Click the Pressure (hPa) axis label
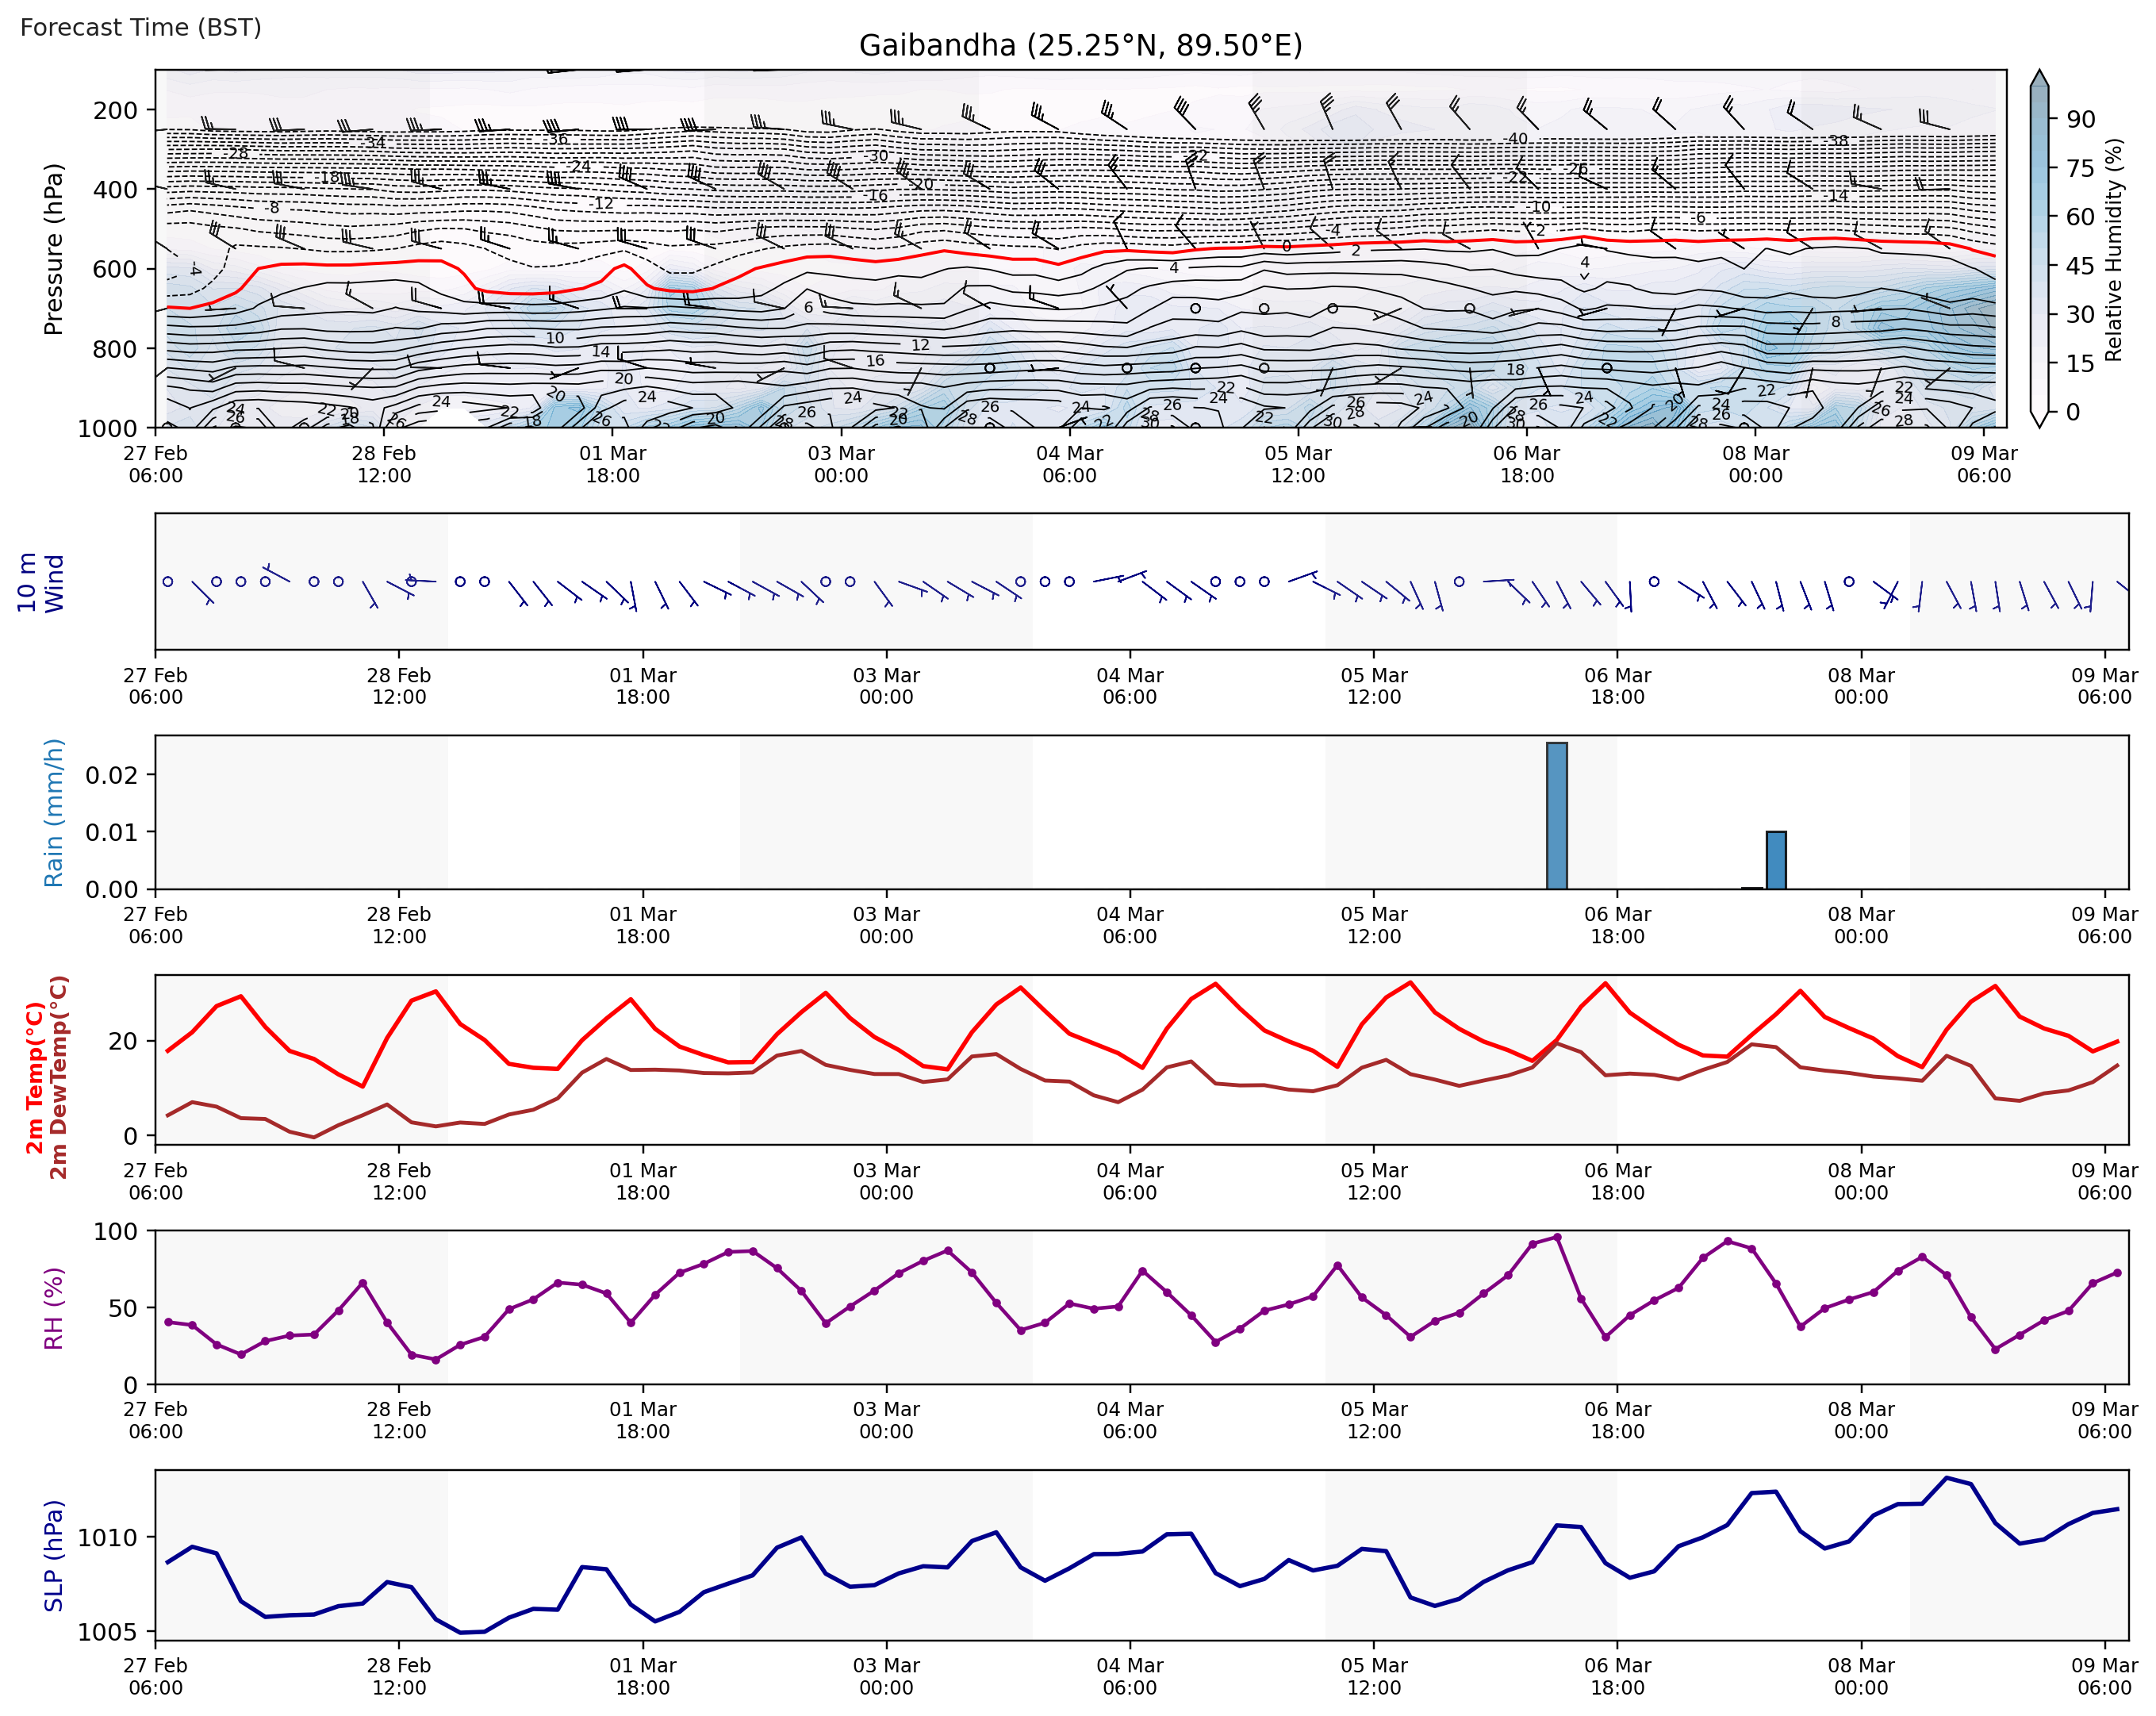The height and width of the screenshot is (1716, 2156). tap(54, 249)
